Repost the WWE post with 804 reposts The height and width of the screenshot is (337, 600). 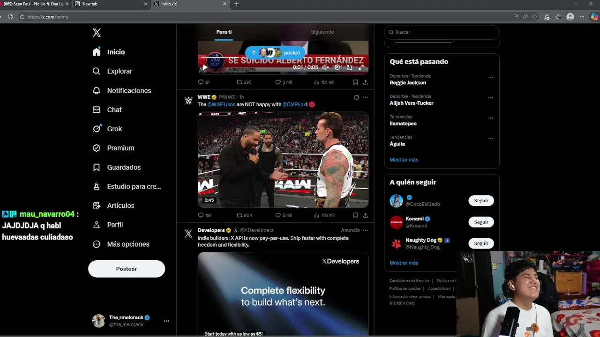[244, 215]
